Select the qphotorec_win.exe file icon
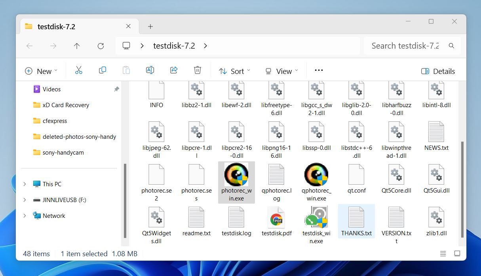Image resolution: width=481 pixels, height=276 pixels. click(x=316, y=174)
